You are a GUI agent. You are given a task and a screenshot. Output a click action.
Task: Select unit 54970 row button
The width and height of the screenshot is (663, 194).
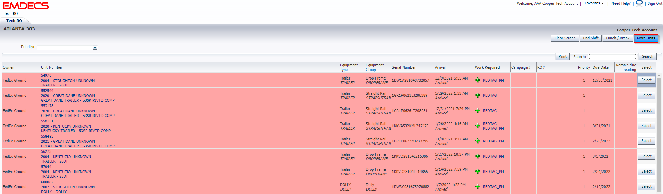(646, 80)
